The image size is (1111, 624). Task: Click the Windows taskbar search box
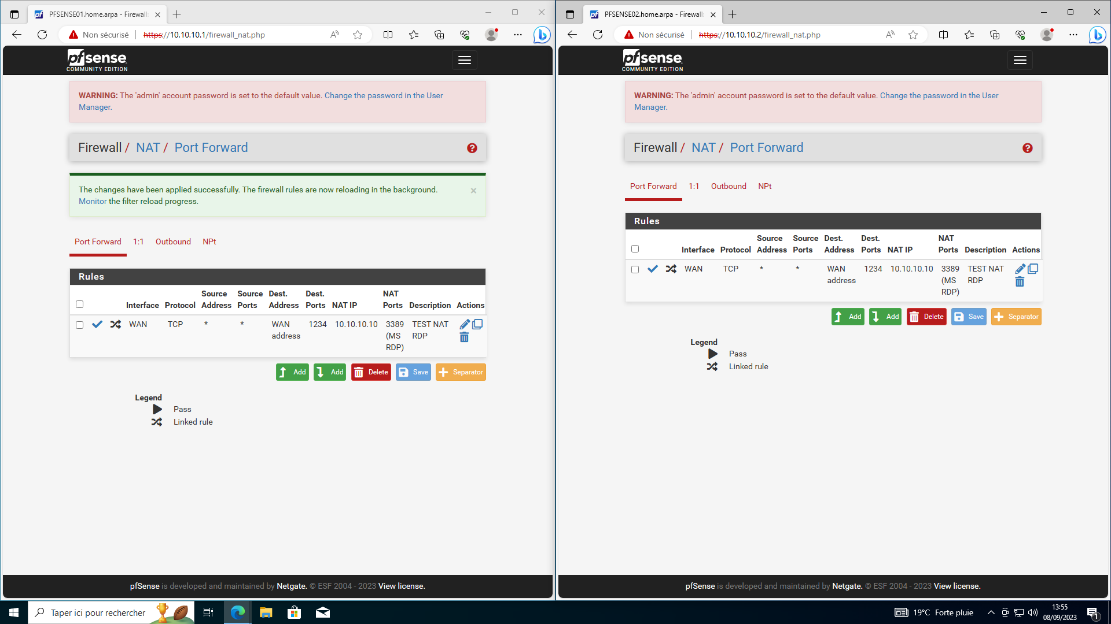[x=98, y=612]
